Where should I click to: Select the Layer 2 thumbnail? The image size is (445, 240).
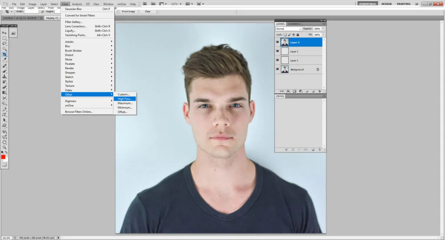(285, 51)
